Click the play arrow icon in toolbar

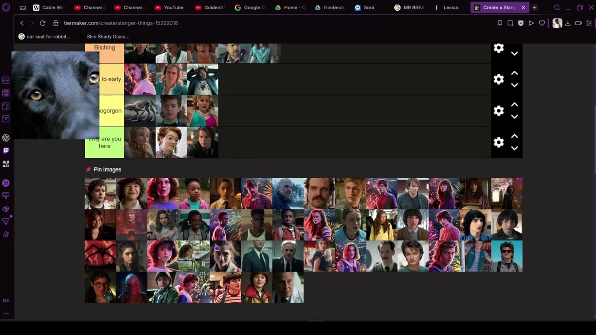531,23
